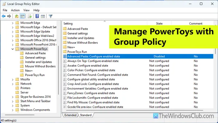Toggle the action pane toolbar icon
218x123 pixels.
pyautogui.click(x=43, y=16)
